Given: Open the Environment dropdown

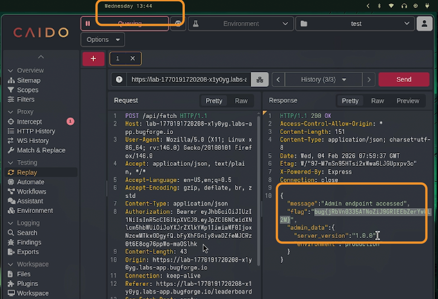Looking at the screenshot, I should 240,24.
